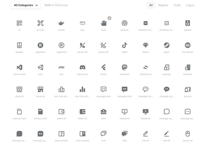Click the outlined slideshow icon
Viewport: 206px width, 148px height.
point(125,112)
